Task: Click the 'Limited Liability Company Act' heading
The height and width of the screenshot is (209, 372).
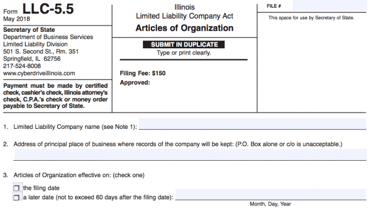Action: 184,16
